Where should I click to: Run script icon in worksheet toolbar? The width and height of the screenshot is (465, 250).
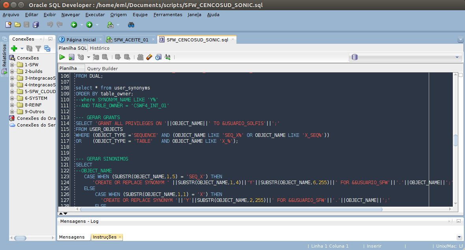(71, 57)
